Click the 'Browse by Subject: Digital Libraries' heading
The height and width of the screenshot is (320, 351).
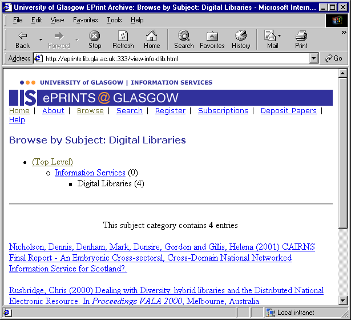[x=98, y=140]
